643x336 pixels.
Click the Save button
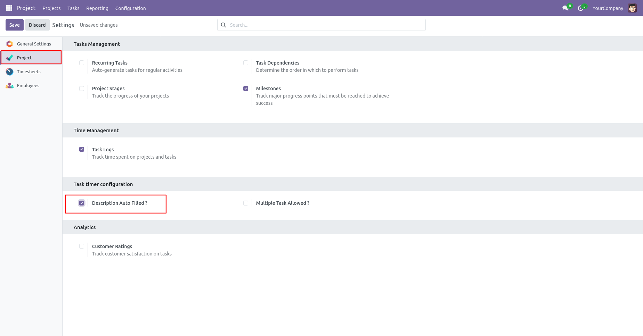[x=15, y=25]
